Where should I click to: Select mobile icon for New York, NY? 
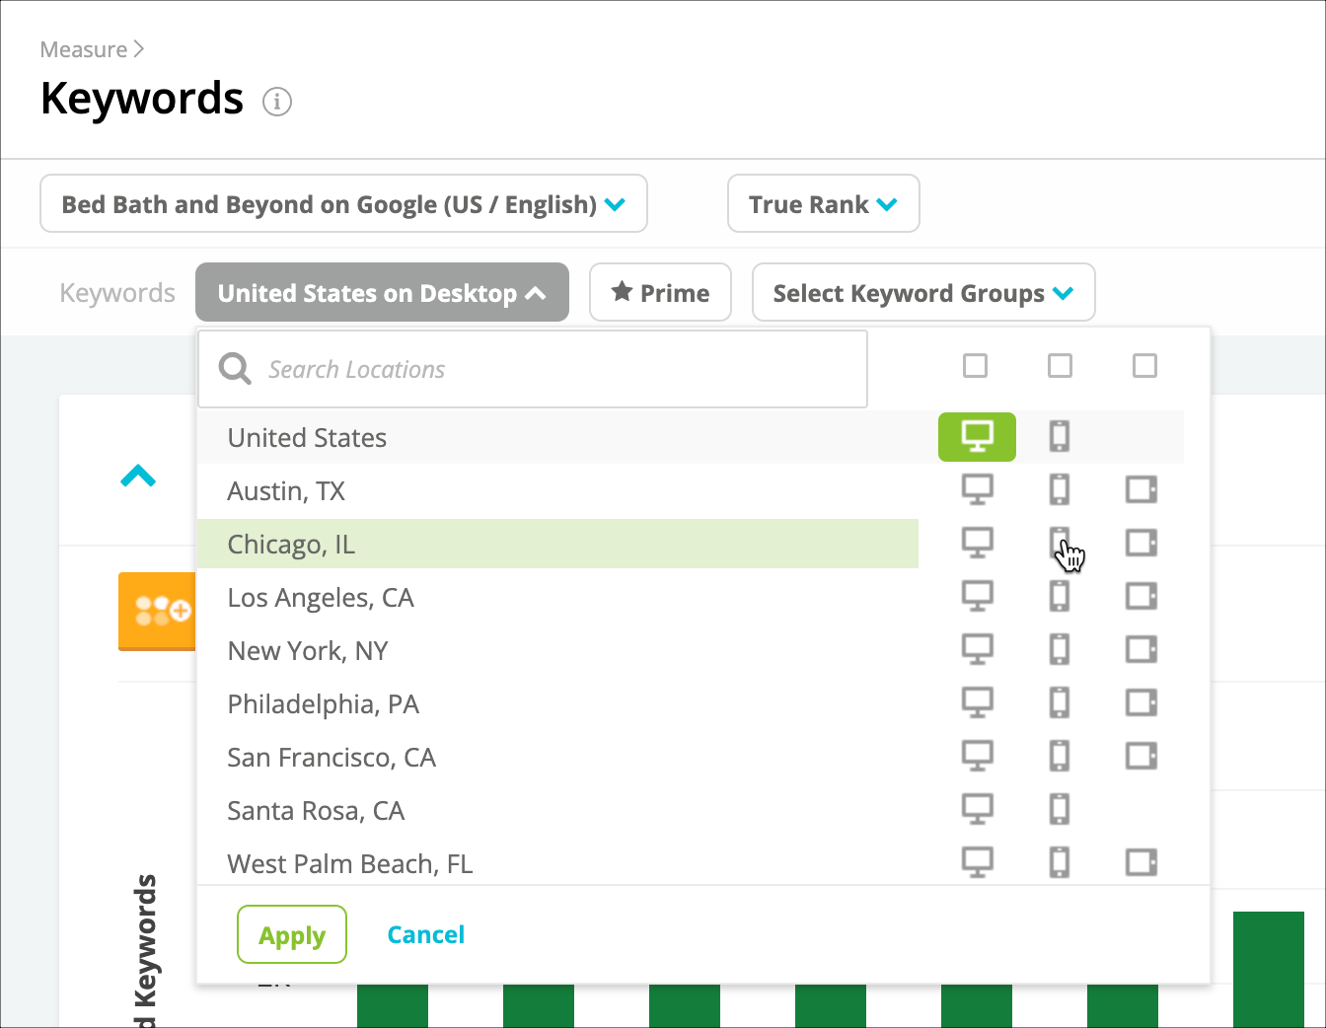tap(1060, 650)
